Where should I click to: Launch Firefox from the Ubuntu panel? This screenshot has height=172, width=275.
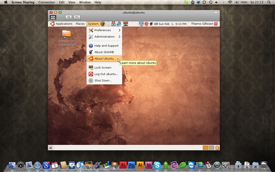tap(103, 24)
